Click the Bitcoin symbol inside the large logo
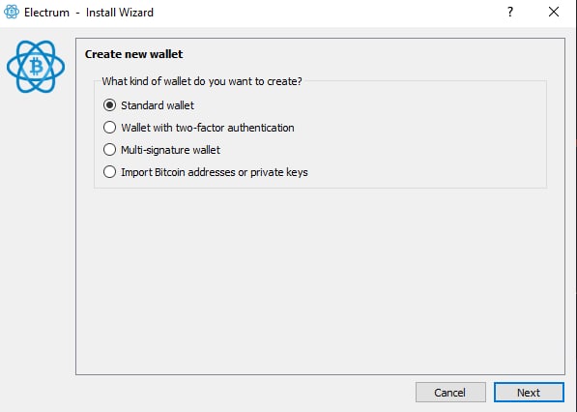This screenshot has width=577, height=412. click(36, 67)
